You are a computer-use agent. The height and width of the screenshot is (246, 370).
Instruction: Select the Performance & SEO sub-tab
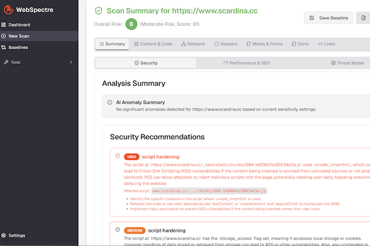247,63
